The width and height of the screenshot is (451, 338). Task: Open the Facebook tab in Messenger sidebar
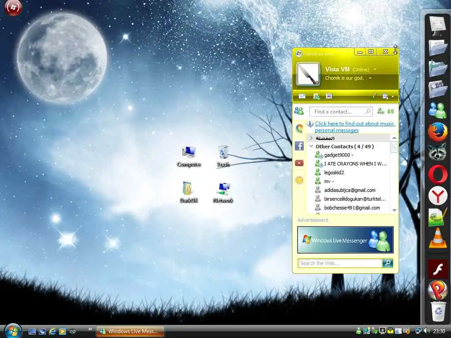tap(299, 146)
